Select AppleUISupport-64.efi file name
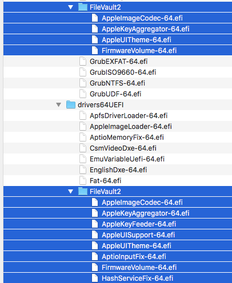 coord(138,235)
